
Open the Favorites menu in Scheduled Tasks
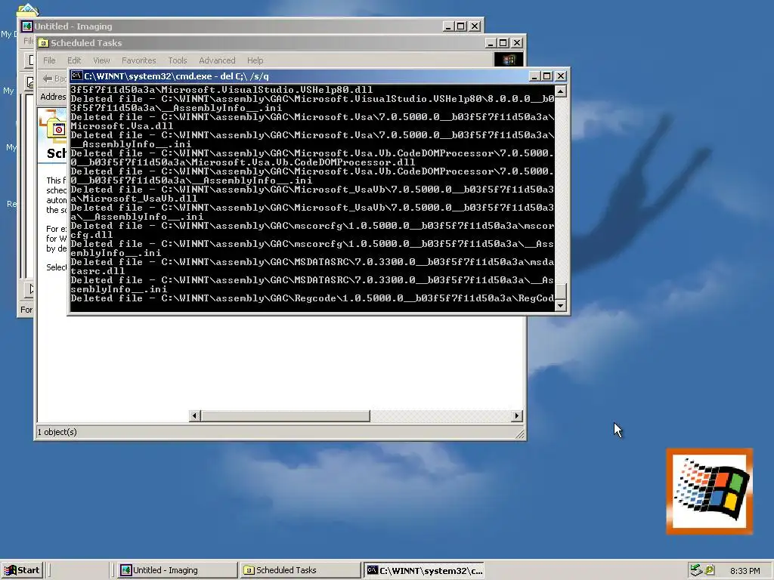click(139, 60)
